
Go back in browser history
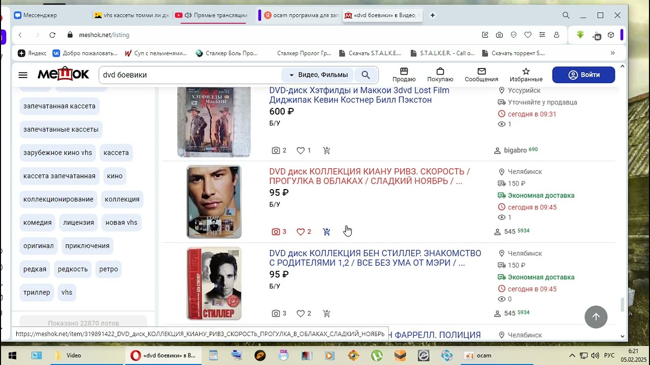(x=20, y=35)
